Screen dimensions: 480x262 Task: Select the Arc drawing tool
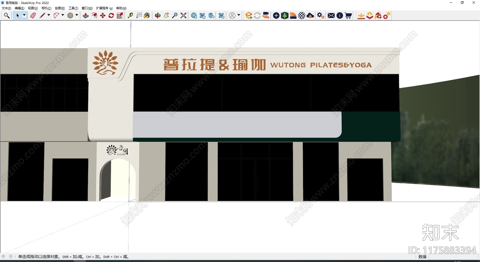click(x=56, y=16)
